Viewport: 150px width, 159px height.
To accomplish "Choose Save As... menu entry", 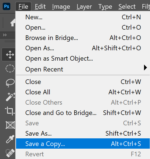I will (83, 133).
